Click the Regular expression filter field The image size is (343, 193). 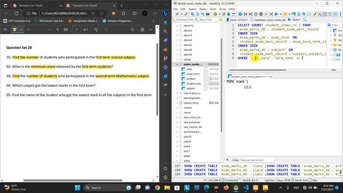tap(257, 160)
